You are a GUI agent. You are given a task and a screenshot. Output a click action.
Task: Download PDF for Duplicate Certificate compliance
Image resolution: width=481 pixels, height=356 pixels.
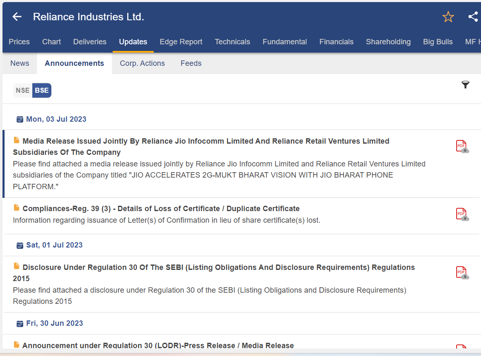click(x=462, y=214)
